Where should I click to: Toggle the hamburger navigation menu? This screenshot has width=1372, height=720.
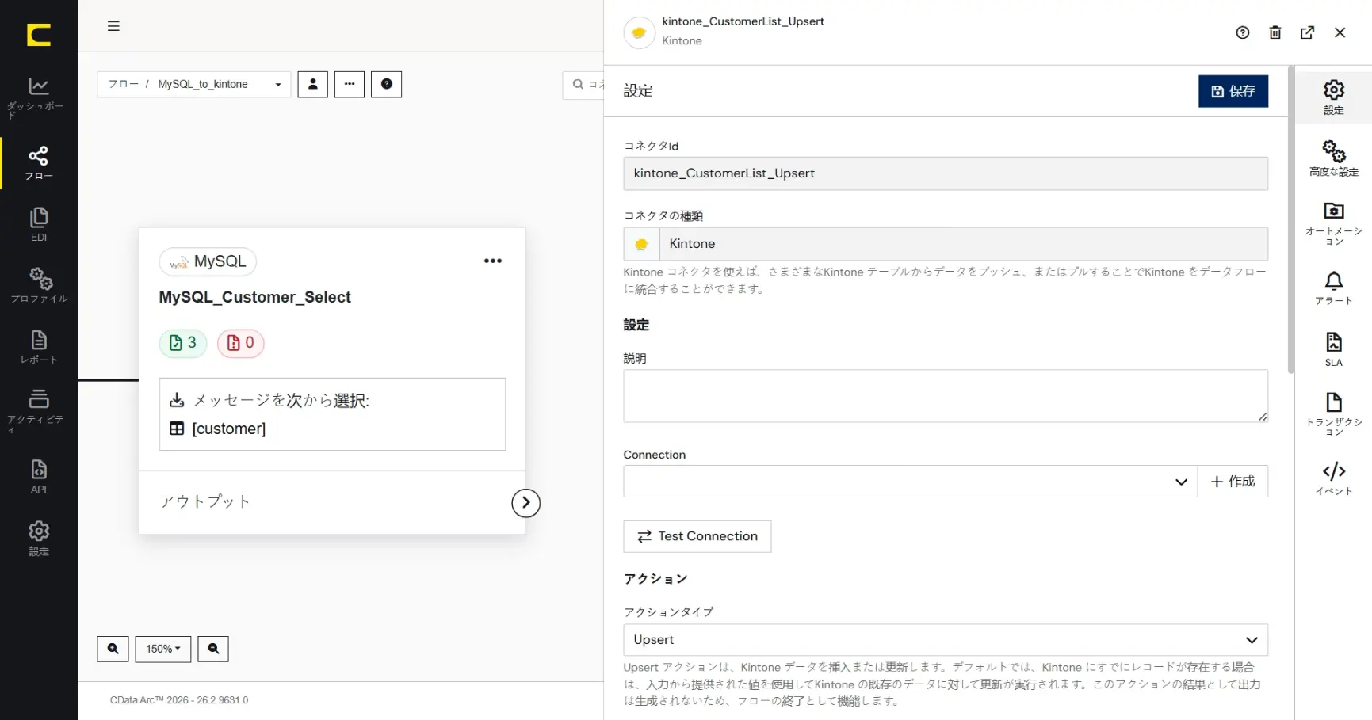point(113,26)
